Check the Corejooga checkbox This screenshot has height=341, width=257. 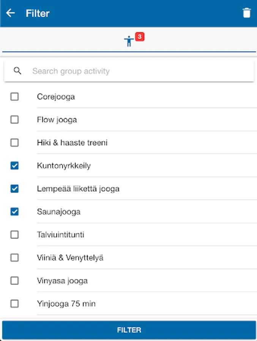(x=14, y=97)
